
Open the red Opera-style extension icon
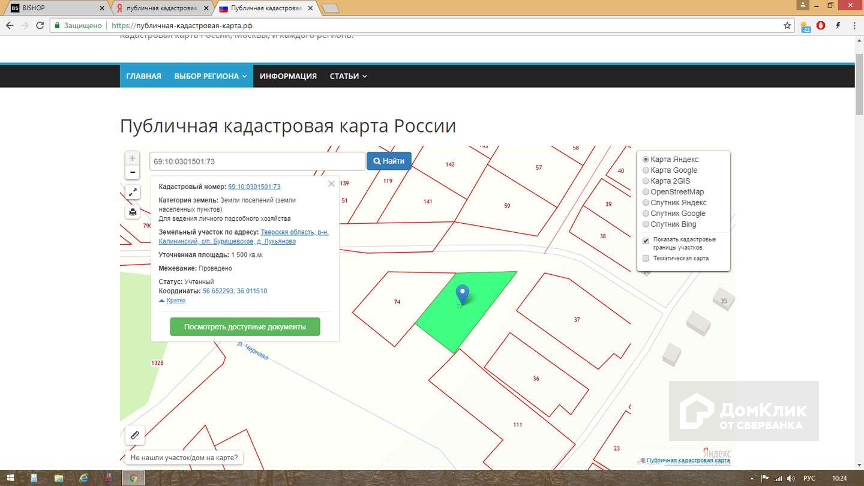[x=821, y=26]
